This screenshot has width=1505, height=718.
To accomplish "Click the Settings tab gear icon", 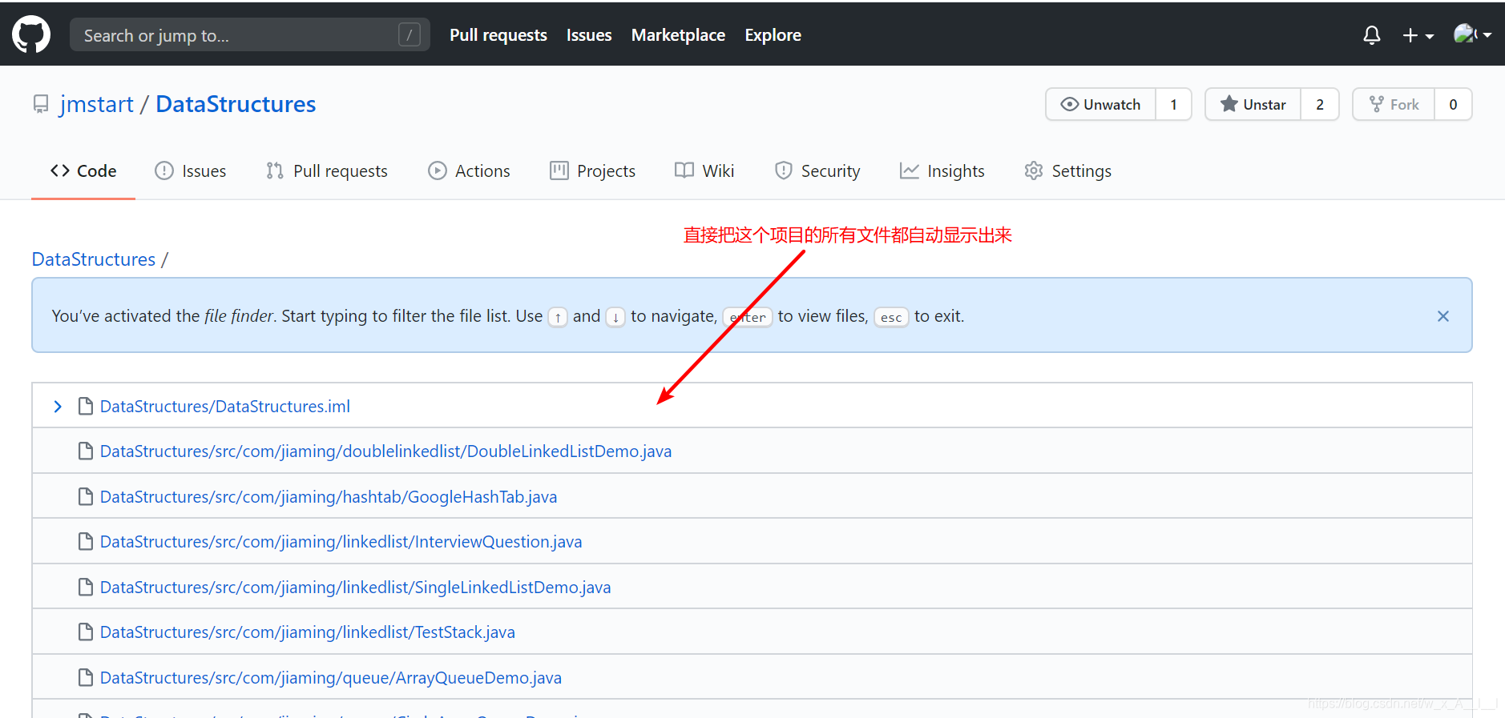I will 1034,170.
